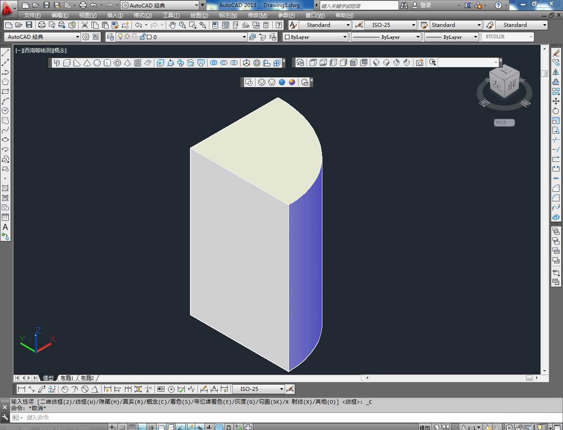The height and width of the screenshot is (430, 563).
Task: Click the Union solid editing tool
Action: [x=214, y=63]
